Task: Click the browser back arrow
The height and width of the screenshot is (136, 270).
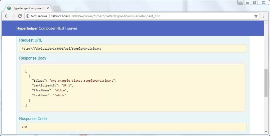Action: click(6, 16)
